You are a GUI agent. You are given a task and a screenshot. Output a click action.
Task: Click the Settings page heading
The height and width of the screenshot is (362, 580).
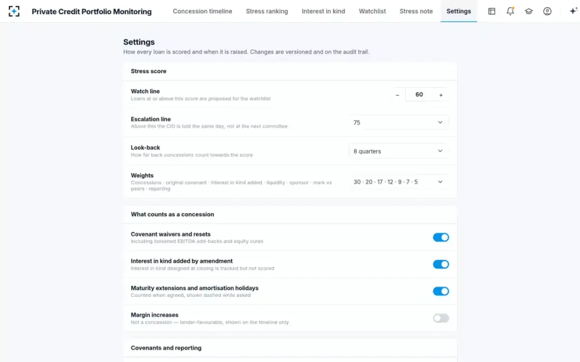(x=139, y=42)
